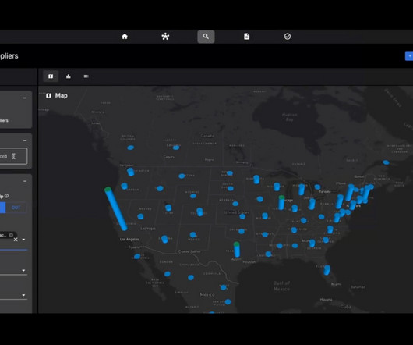Go to the home icon in top navigation
Image resolution: width=413 pixels, height=345 pixels.
coord(125,37)
